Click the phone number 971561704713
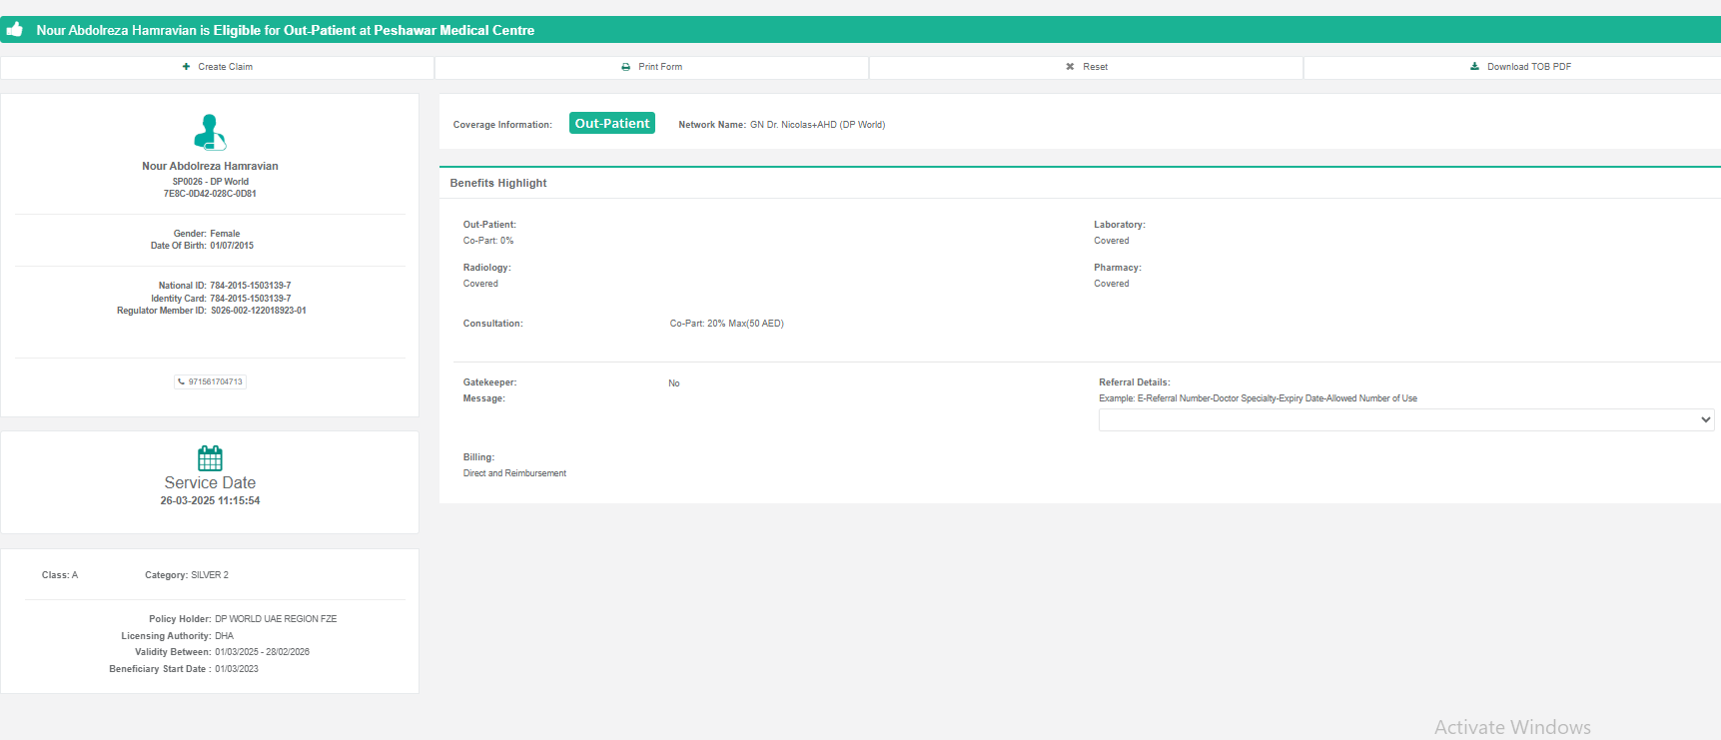1721x740 pixels. (216, 381)
